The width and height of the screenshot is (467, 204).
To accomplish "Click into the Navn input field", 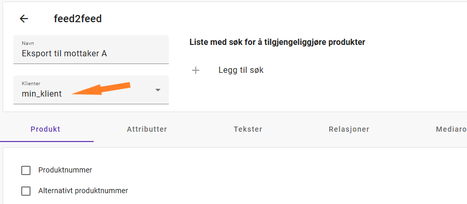I will point(91,50).
